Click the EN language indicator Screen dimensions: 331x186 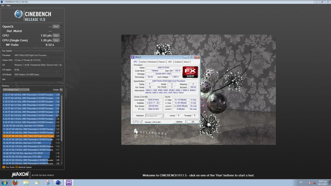[x=301, y=182]
